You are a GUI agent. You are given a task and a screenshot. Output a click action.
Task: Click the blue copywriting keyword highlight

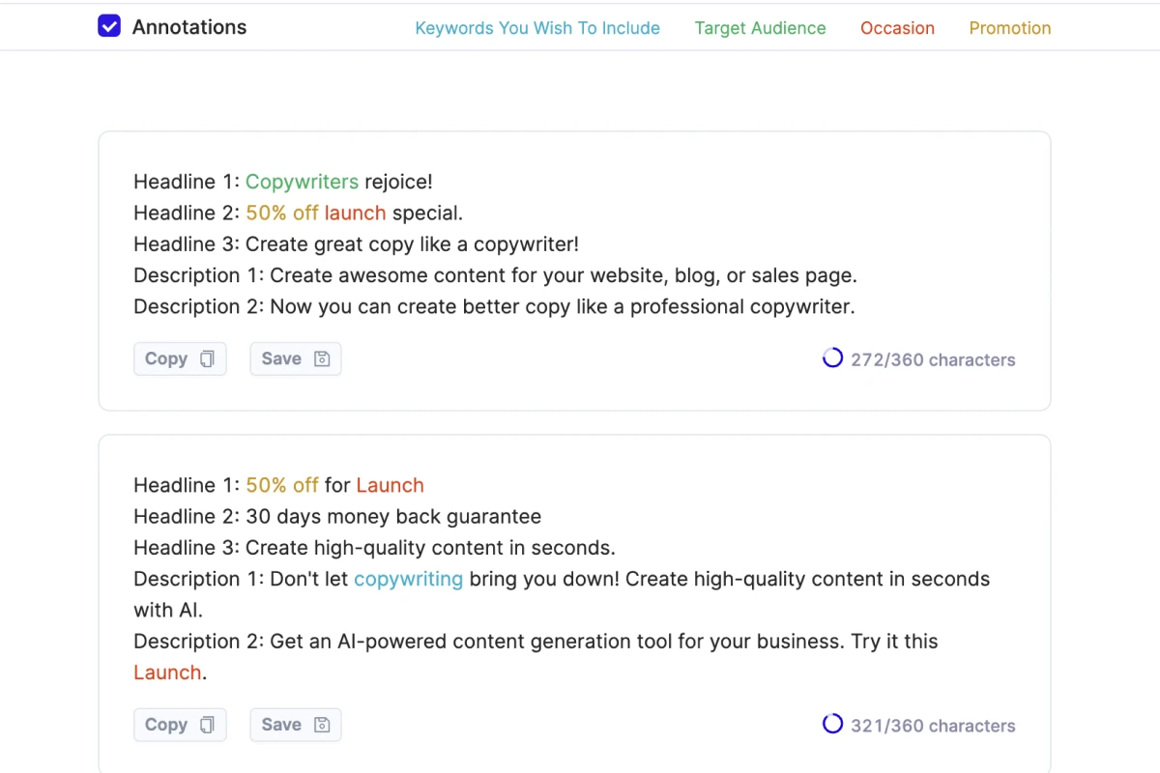(408, 579)
